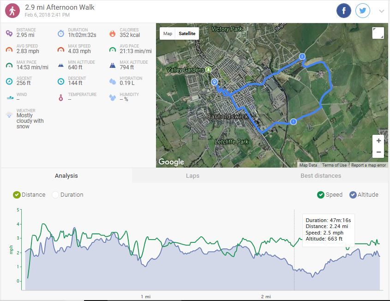Screen dimensions: 390x301
Task: Zoom in on the map
Action: (378, 141)
